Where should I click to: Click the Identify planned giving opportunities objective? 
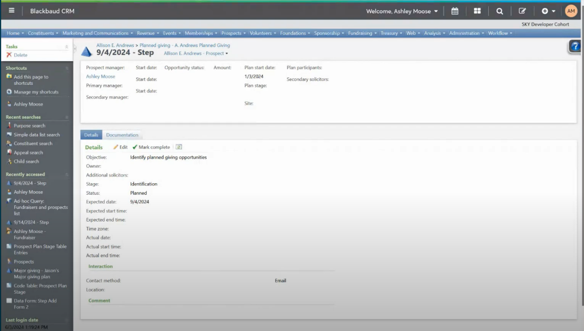coord(168,157)
